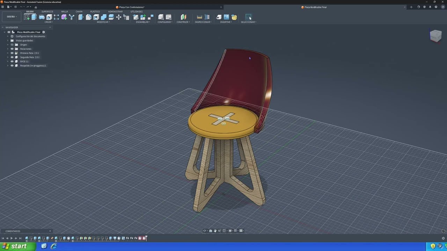This screenshot has width=447, height=251.
Task: Click the Windows start button
Action: [x=17, y=246]
